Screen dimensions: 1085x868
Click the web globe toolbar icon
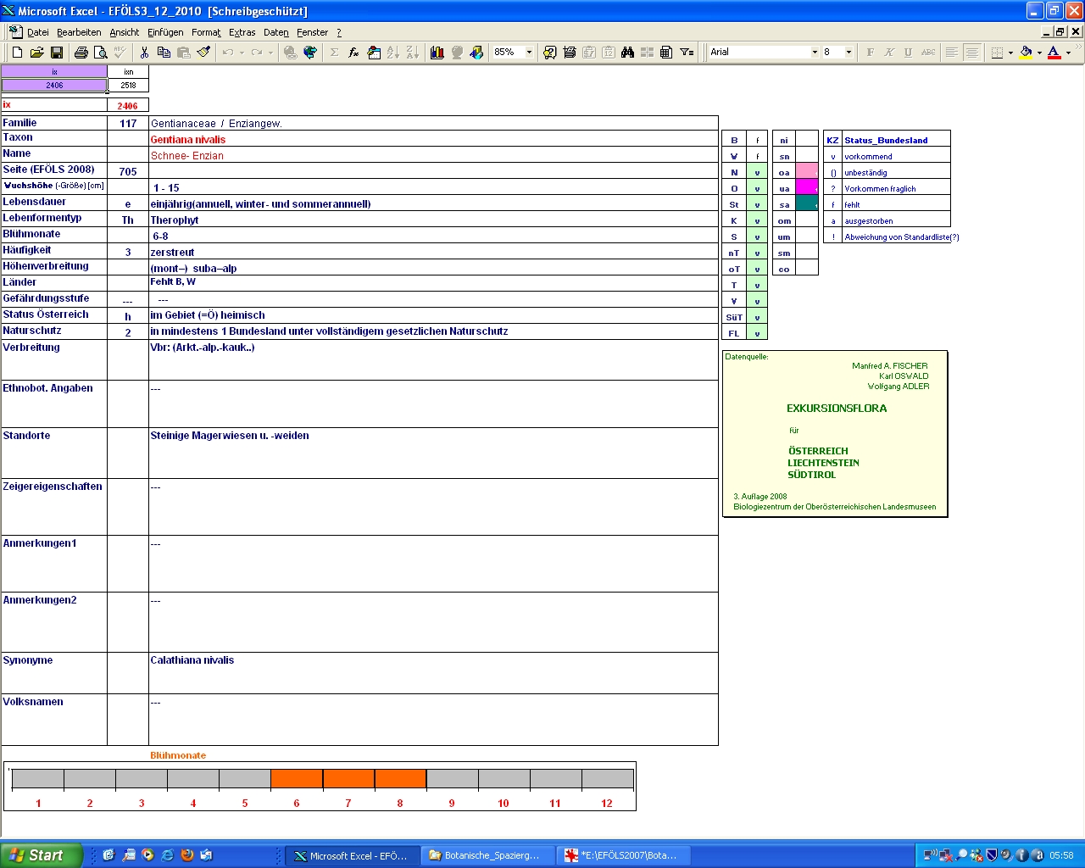point(310,53)
